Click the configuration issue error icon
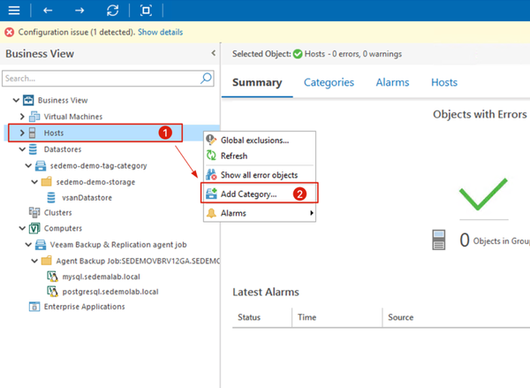530x388 pixels. [x=9, y=32]
